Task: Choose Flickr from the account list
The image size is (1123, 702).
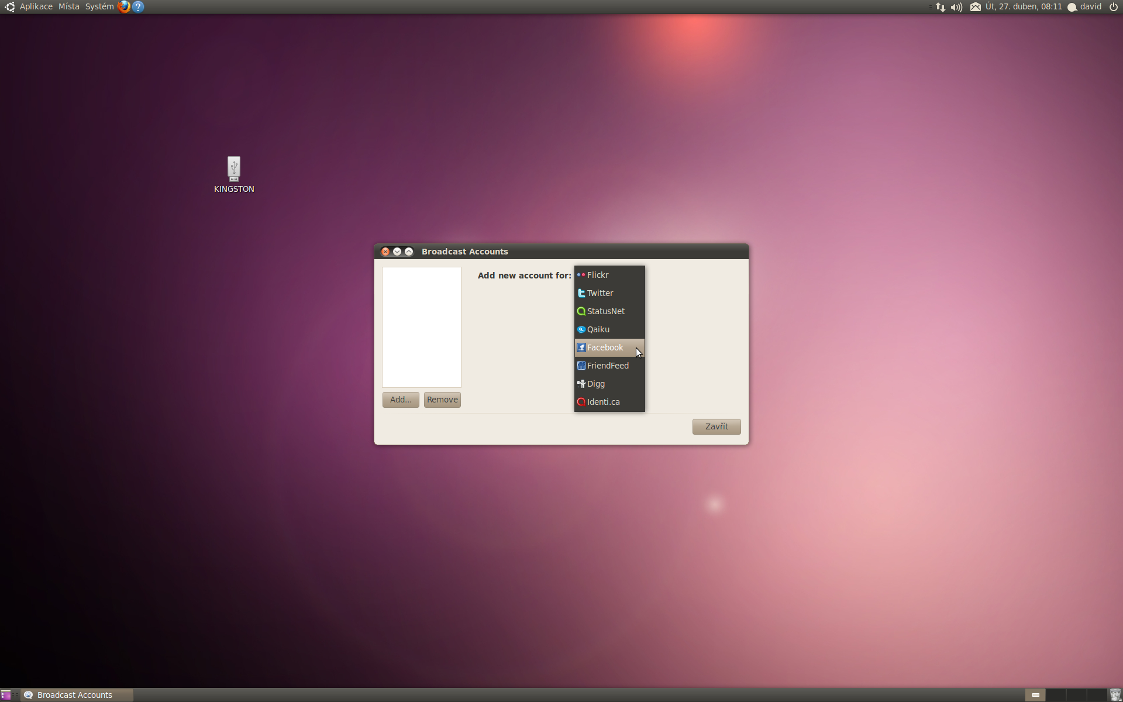Action: [x=609, y=275]
